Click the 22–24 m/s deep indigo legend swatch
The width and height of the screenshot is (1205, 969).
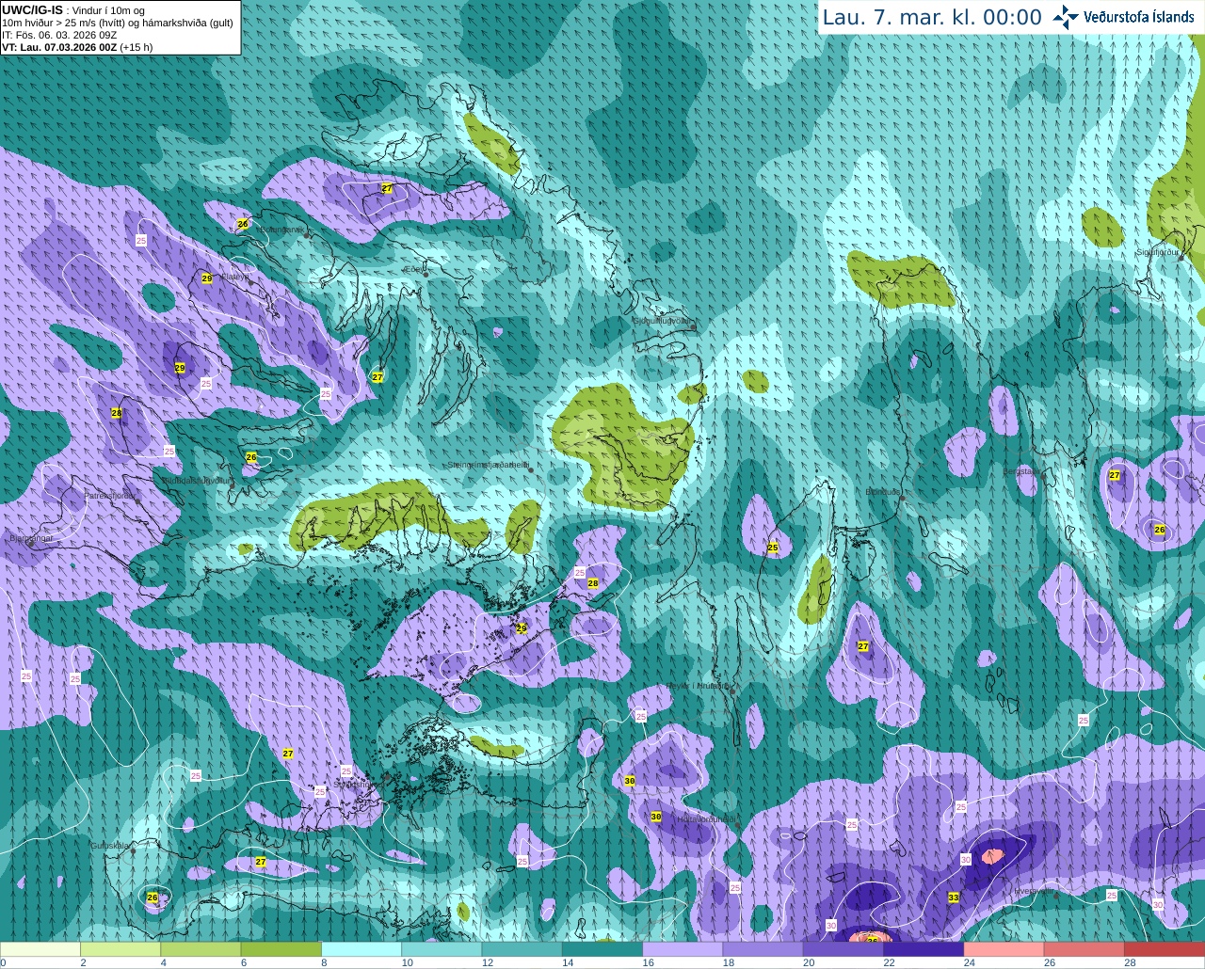point(924,949)
